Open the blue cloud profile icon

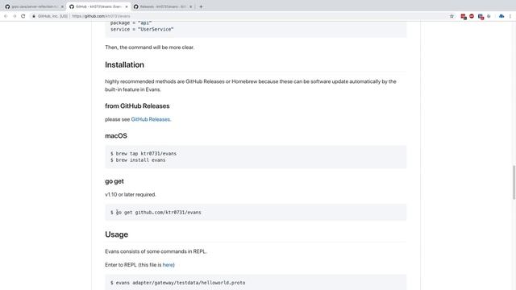(501, 16)
